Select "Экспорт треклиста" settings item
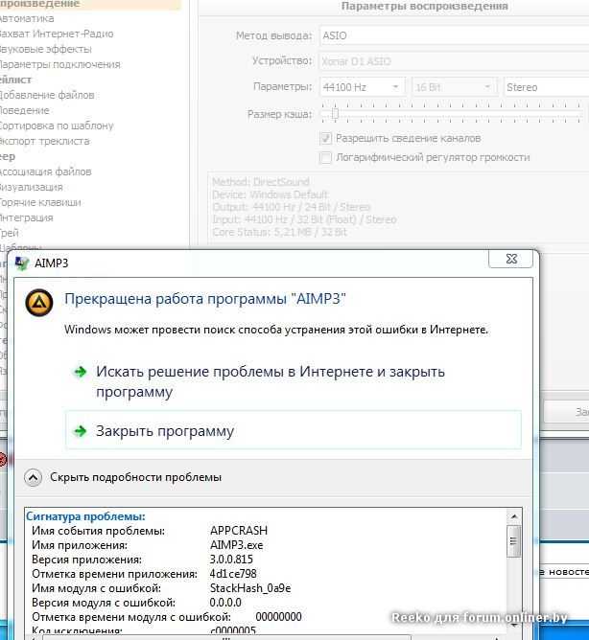The width and height of the screenshot is (589, 640). pos(44,141)
